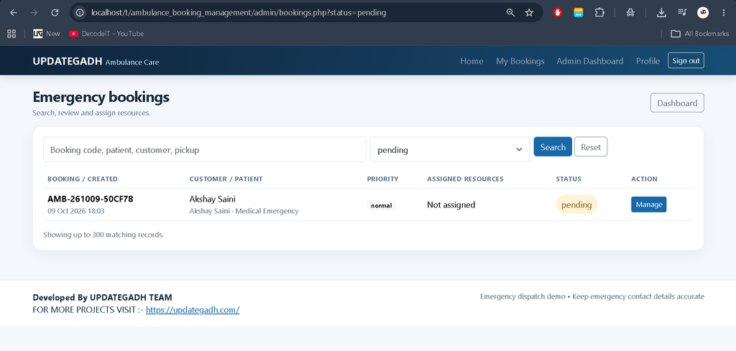This screenshot has height=351, width=736.
Task: Open the All Bookmarks folder
Action: coord(700,34)
